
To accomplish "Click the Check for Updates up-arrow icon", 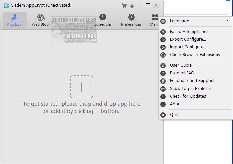I will tap(163, 97).
